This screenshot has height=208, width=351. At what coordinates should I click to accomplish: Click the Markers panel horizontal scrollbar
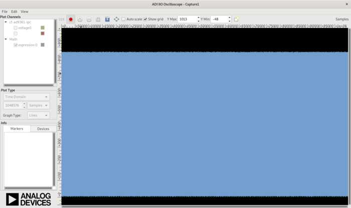tap(28, 188)
